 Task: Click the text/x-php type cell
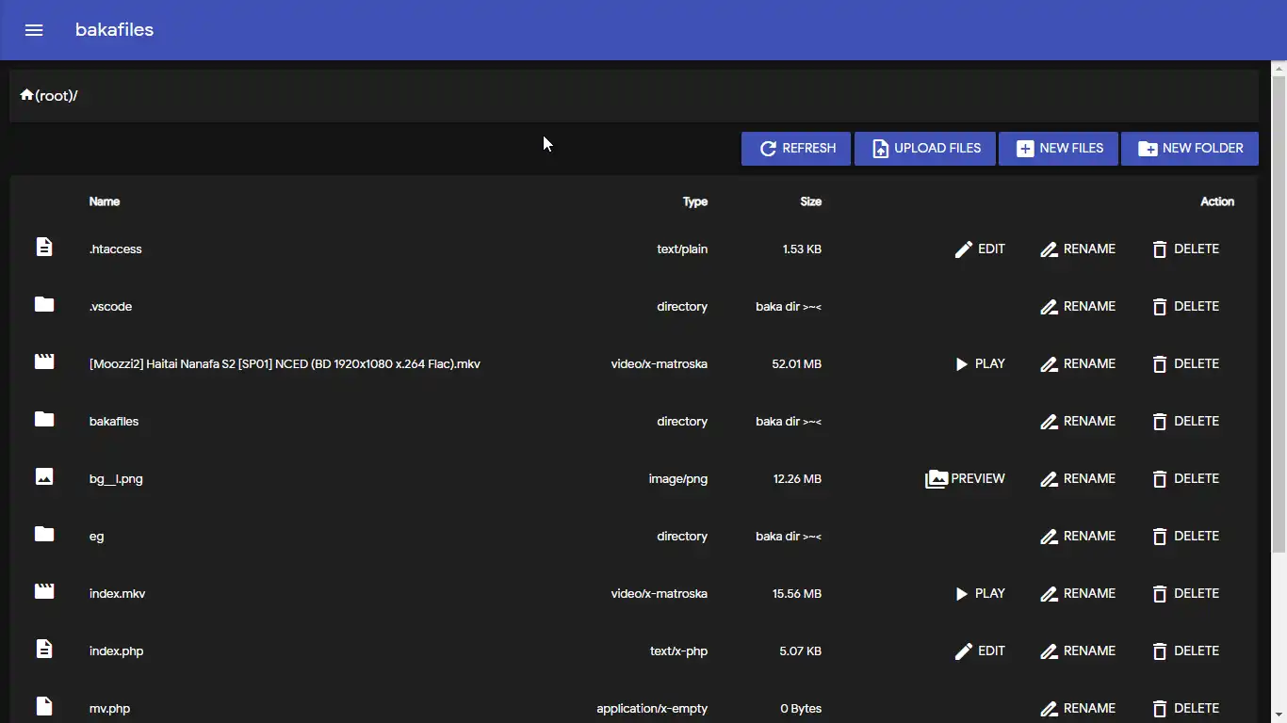678,651
